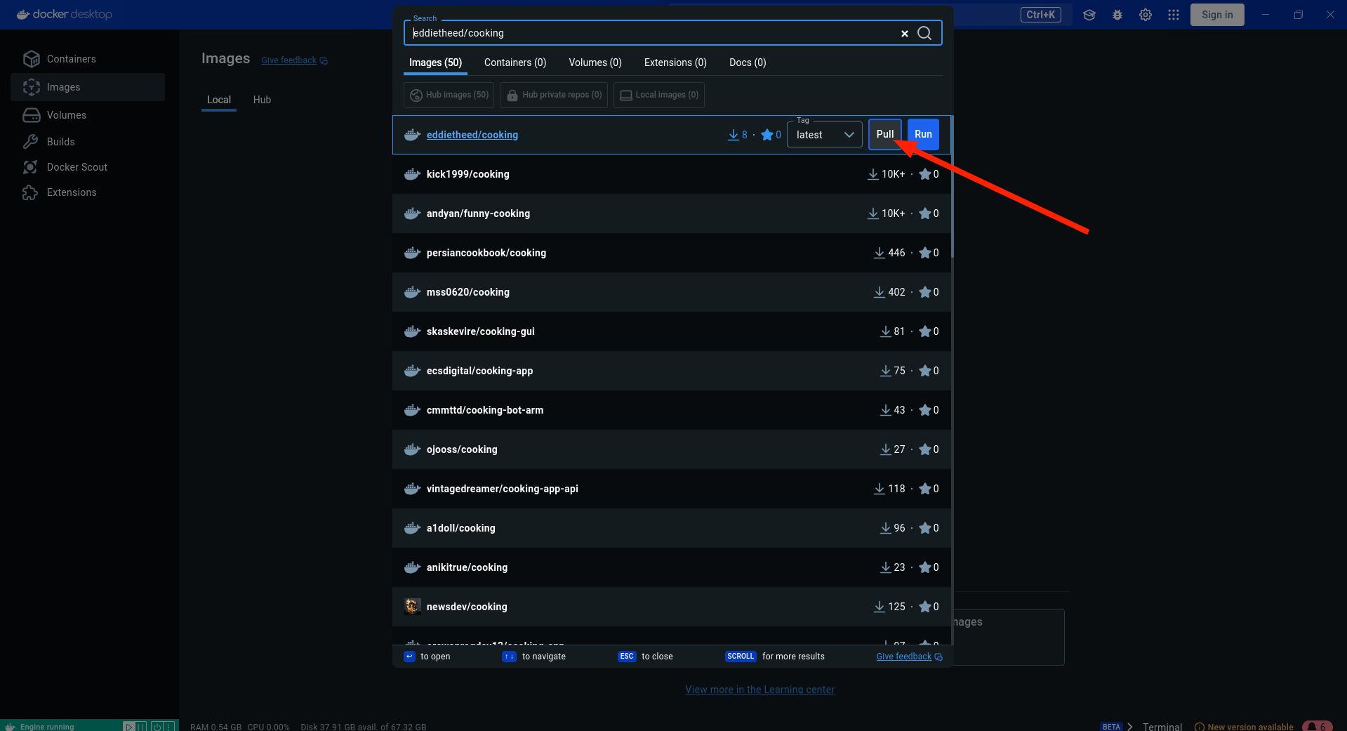Click the RAM 0.54 GB status entry
The height and width of the screenshot is (731, 1347).
[215, 727]
